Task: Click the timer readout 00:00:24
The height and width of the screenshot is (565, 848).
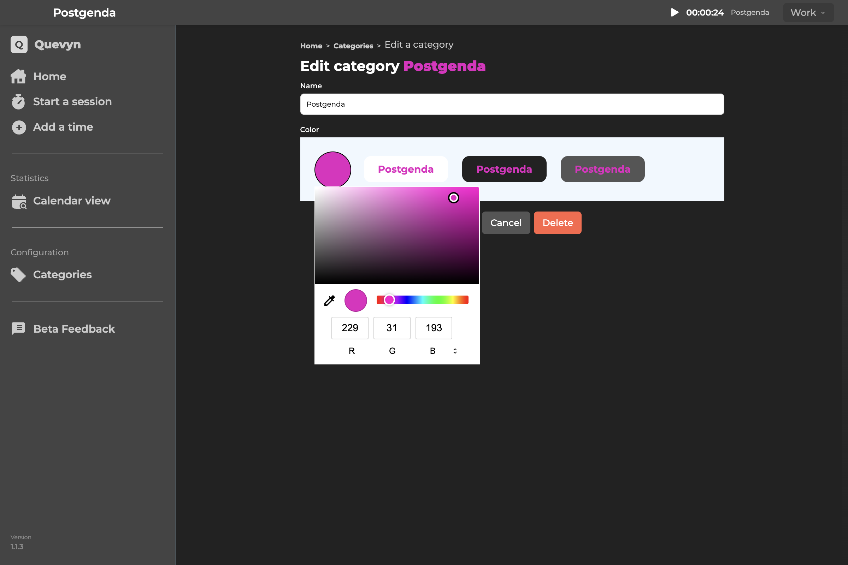Action: point(705,13)
